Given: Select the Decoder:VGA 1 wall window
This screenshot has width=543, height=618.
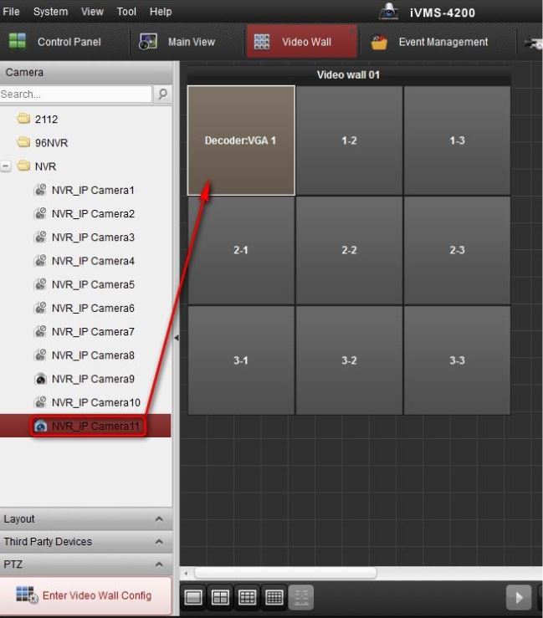Looking at the screenshot, I should pos(241,140).
